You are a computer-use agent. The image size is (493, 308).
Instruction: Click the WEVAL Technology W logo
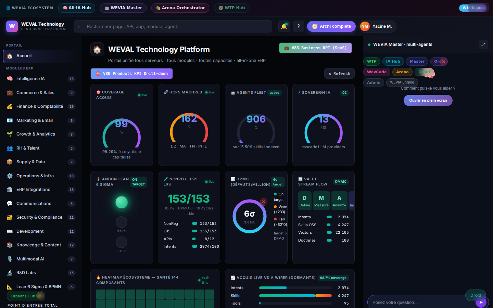[x=12, y=26]
